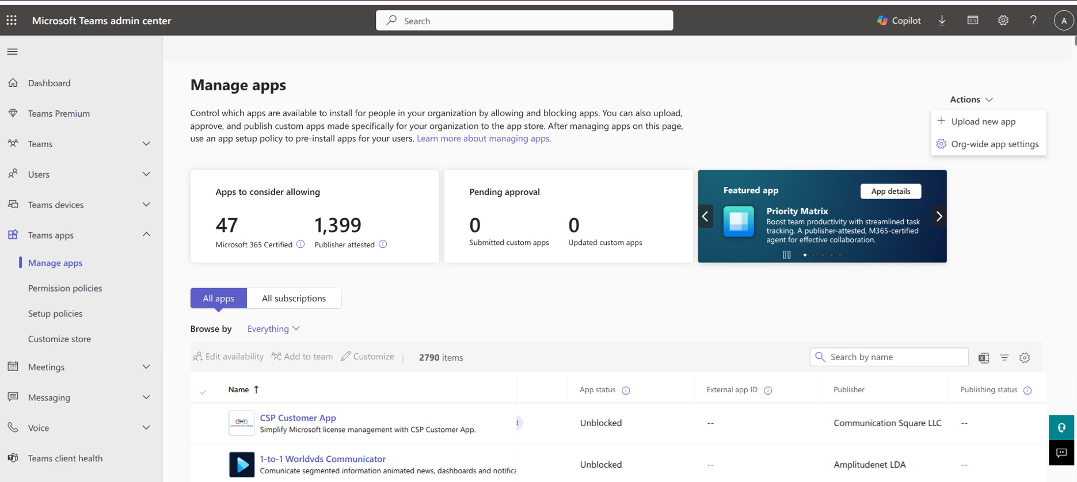The image size is (1077, 482).
Task: Show info for Publisher attested
Action: coord(383,244)
